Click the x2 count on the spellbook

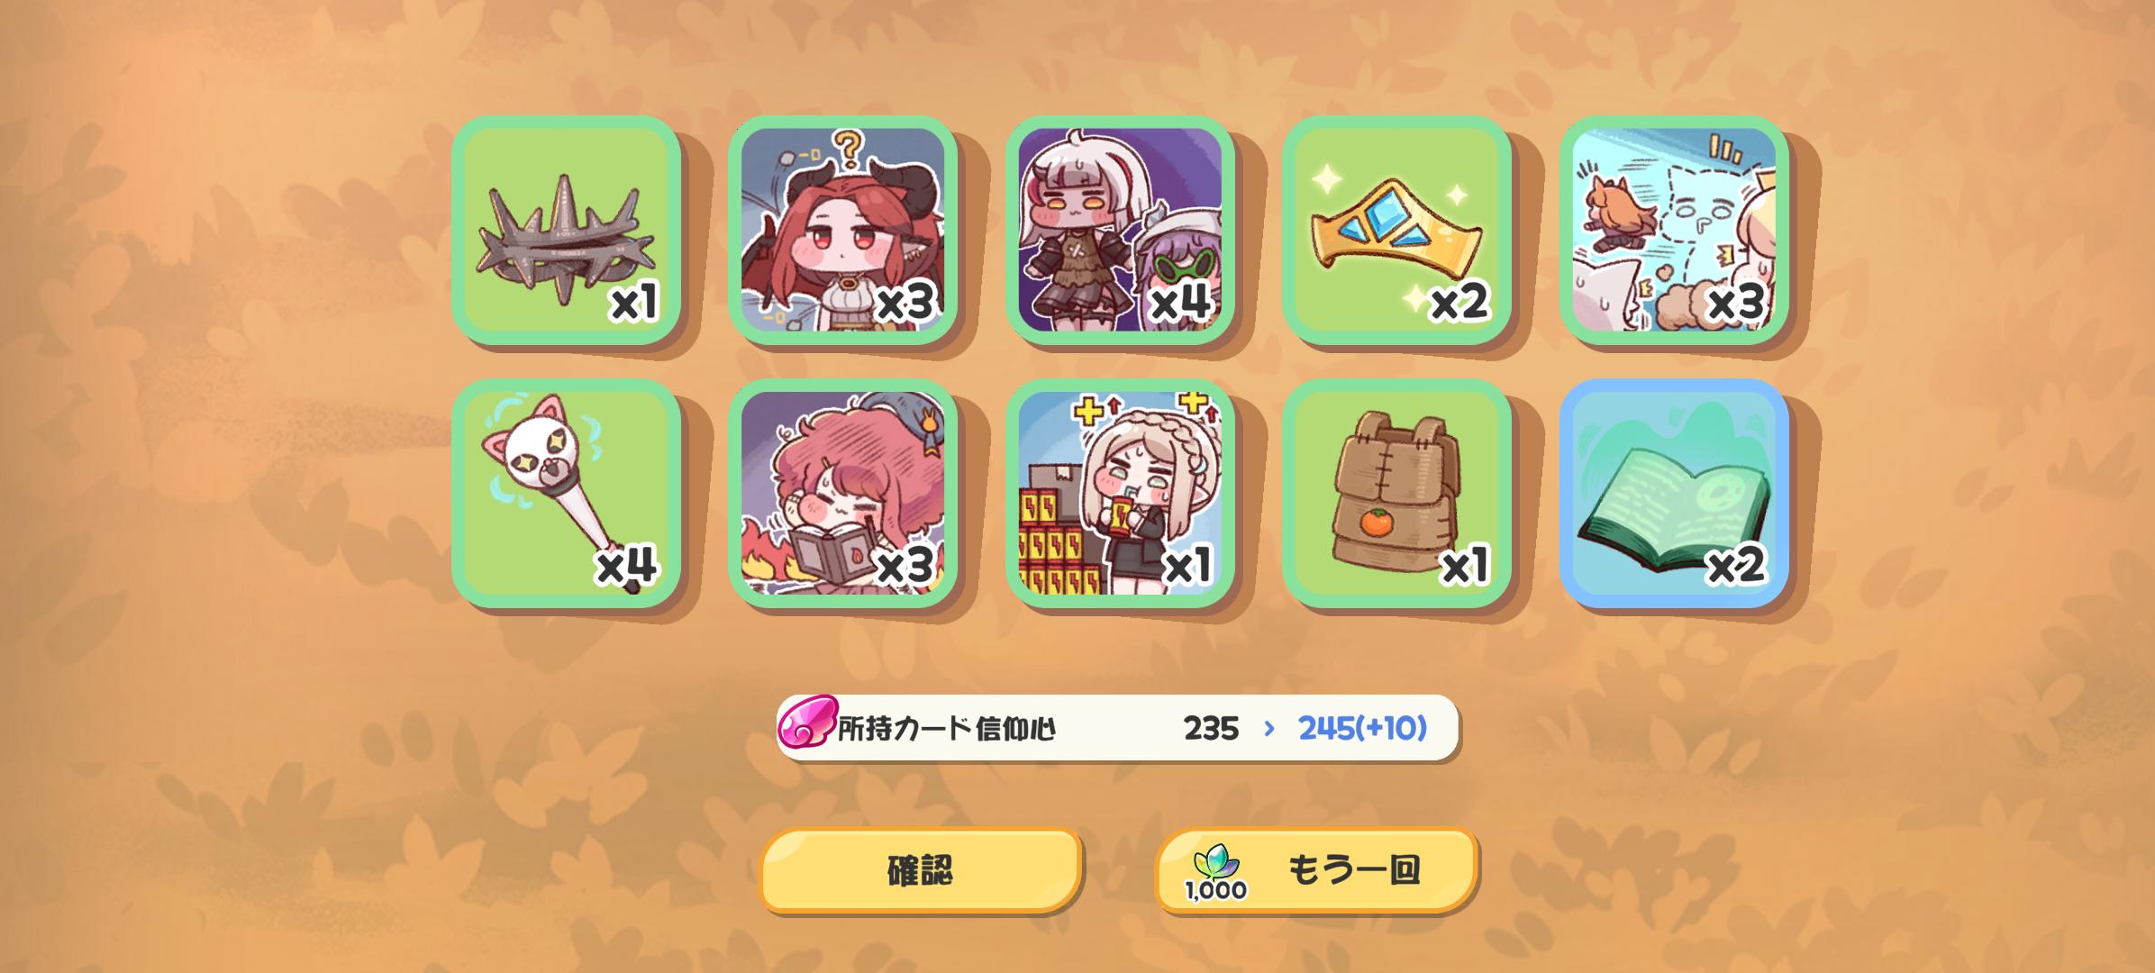[1736, 566]
